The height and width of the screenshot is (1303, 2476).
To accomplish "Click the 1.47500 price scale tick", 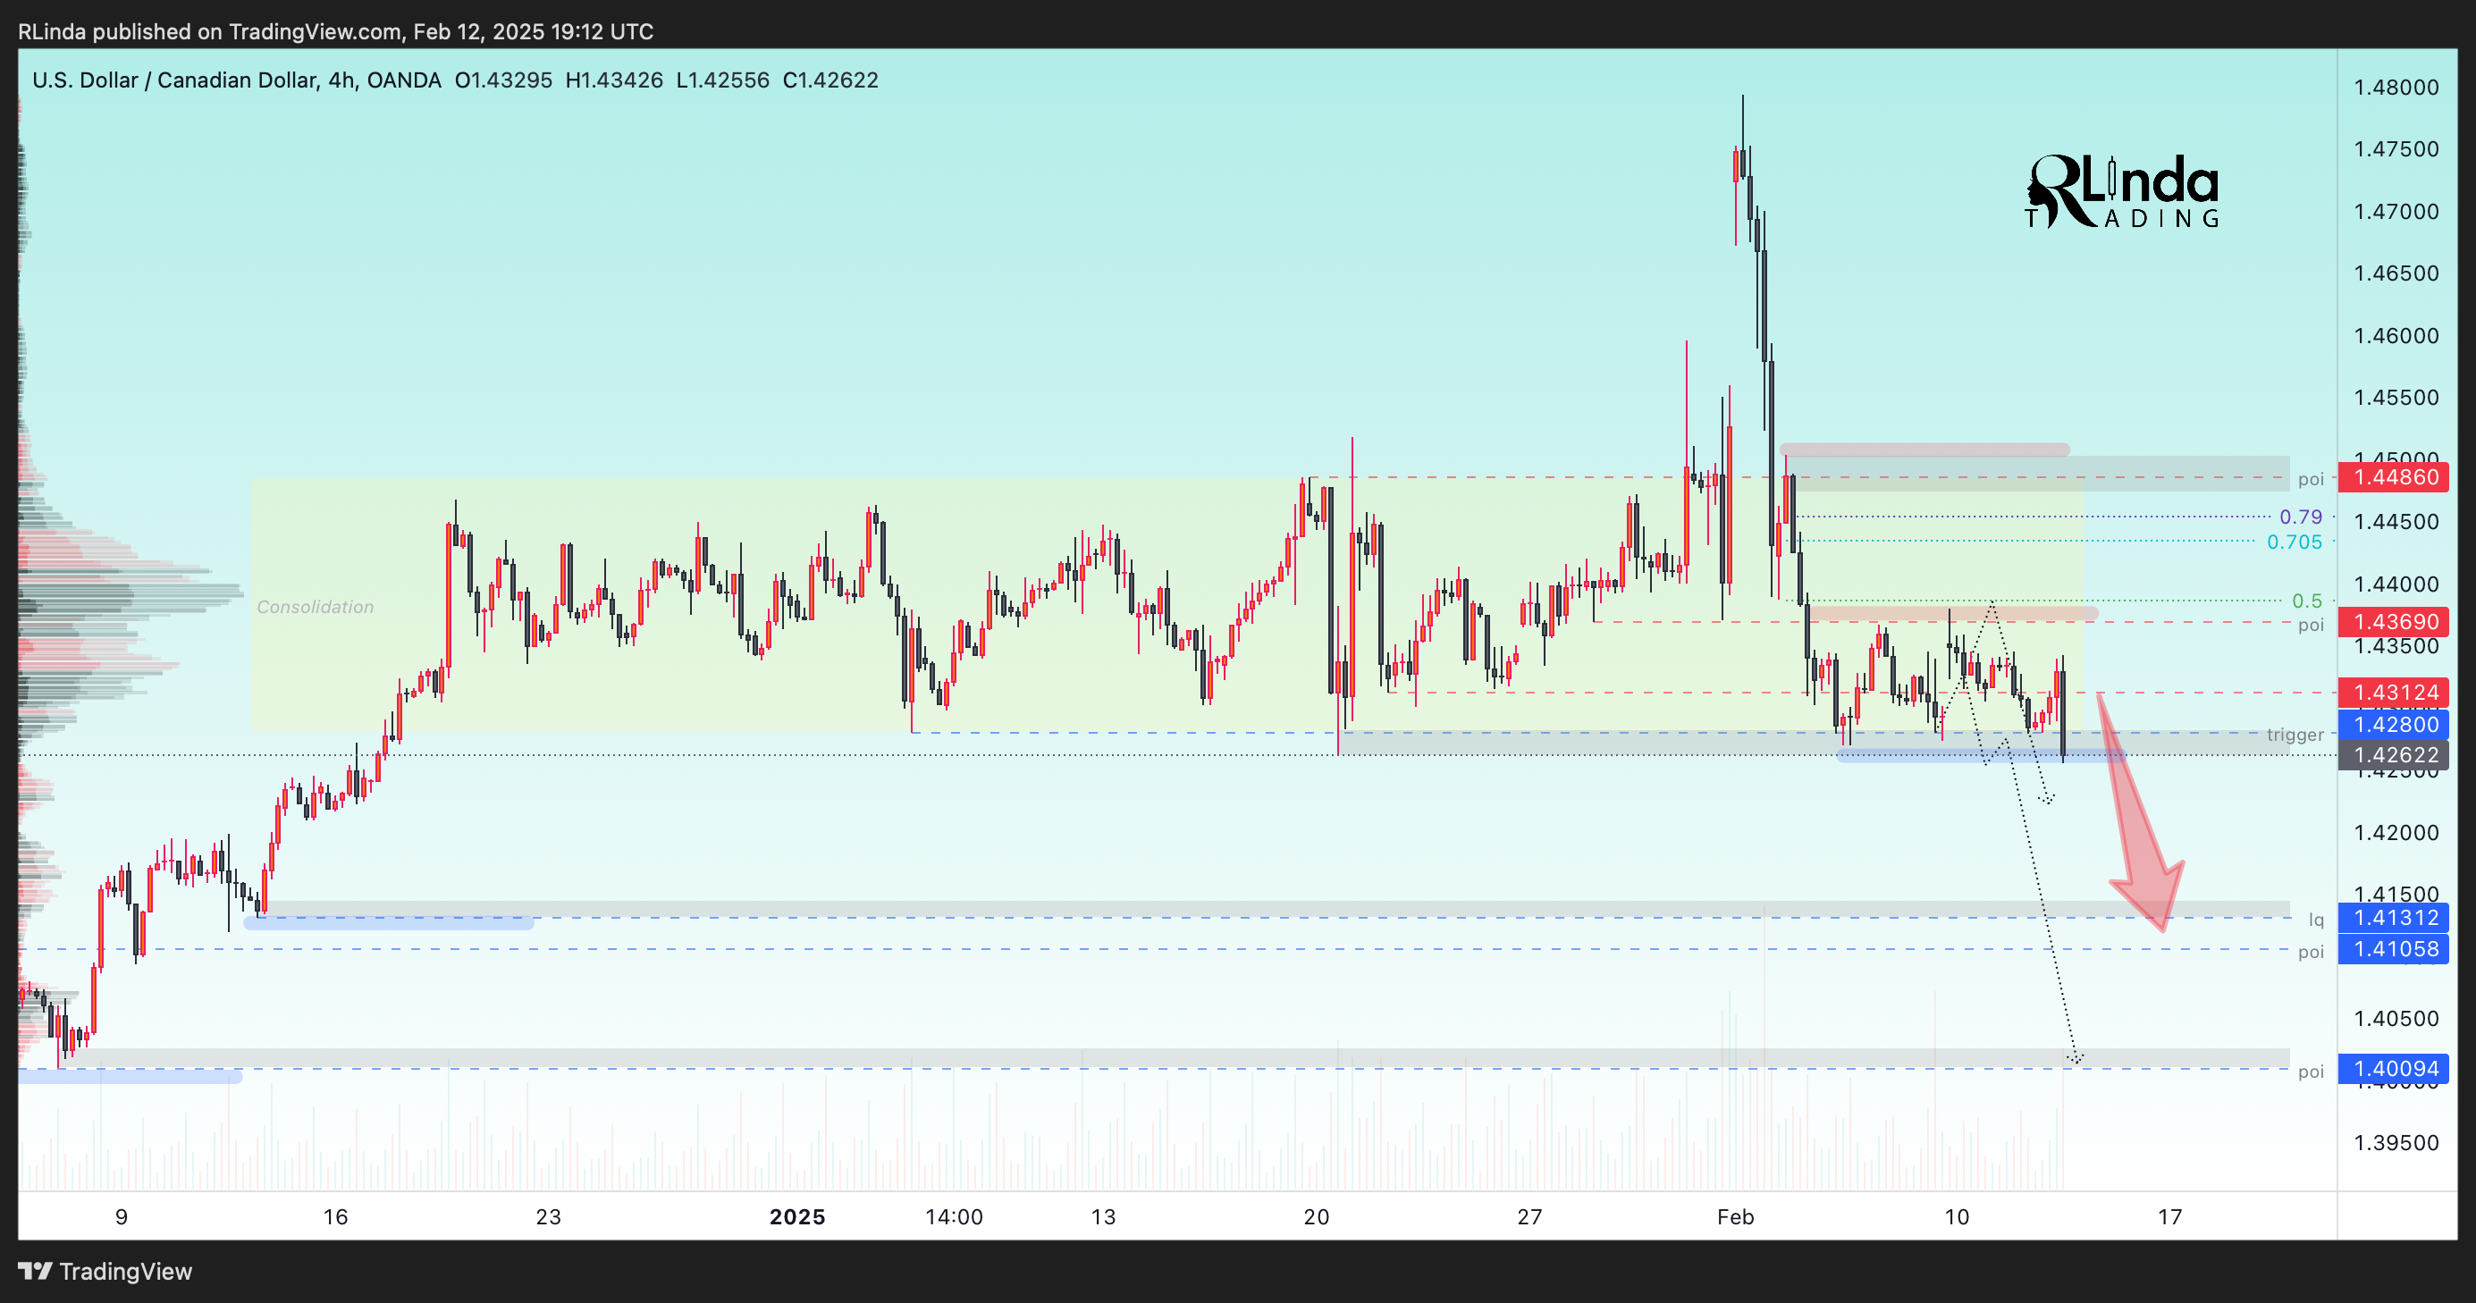I will [x=2396, y=149].
